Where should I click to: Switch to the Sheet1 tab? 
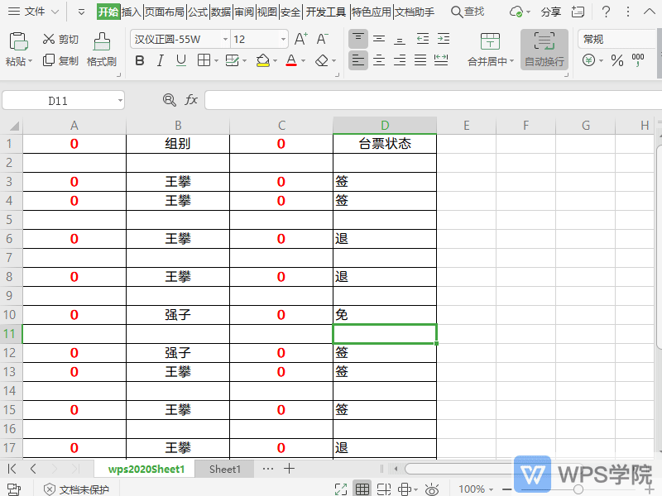pyautogui.click(x=225, y=469)
